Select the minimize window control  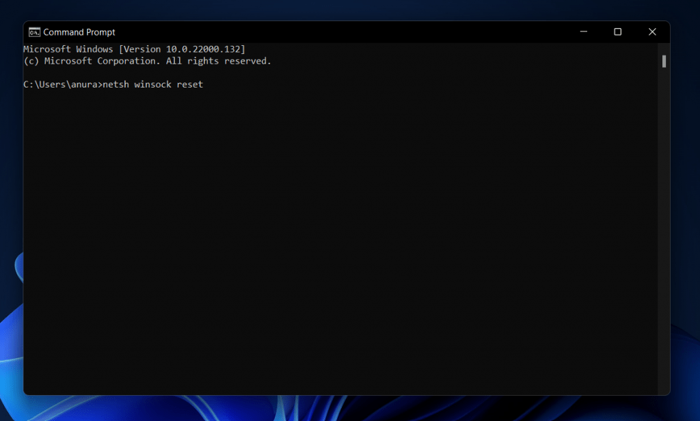[583, 31]
